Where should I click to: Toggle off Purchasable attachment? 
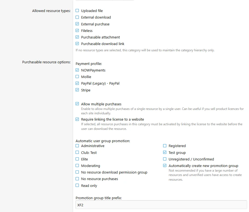[x=77, y=37]
